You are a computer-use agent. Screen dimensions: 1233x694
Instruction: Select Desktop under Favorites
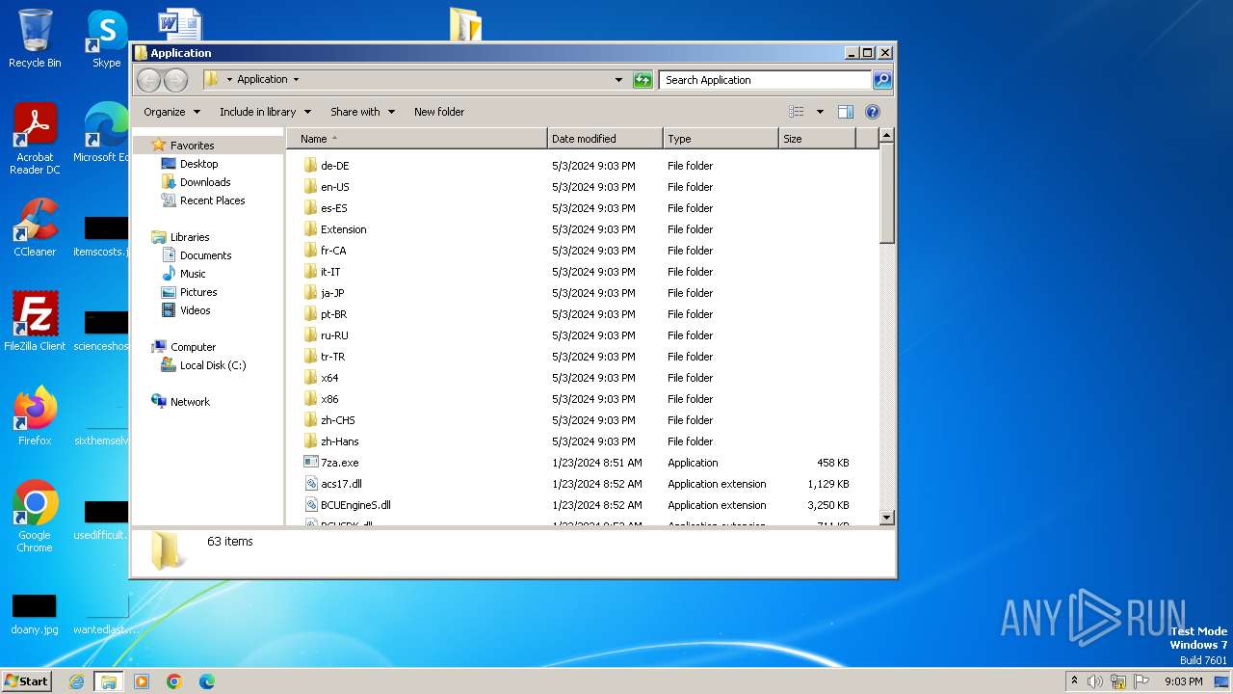pos(198,164)
